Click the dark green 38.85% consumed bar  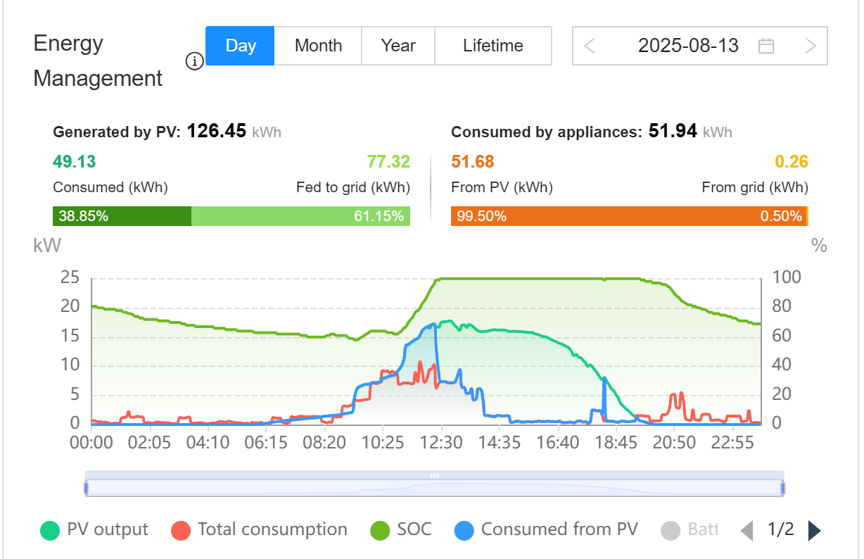click(122, 216)
